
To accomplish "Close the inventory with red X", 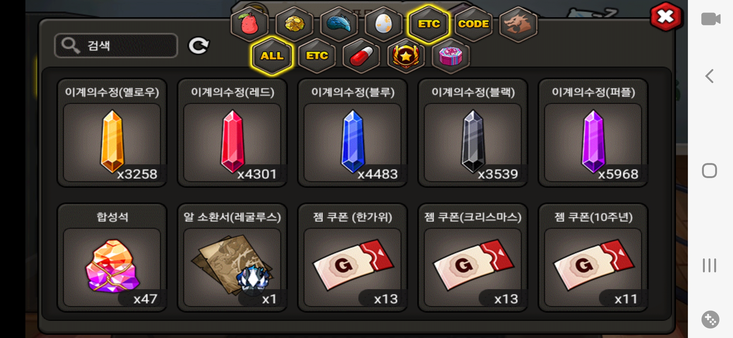I will 666,17.
